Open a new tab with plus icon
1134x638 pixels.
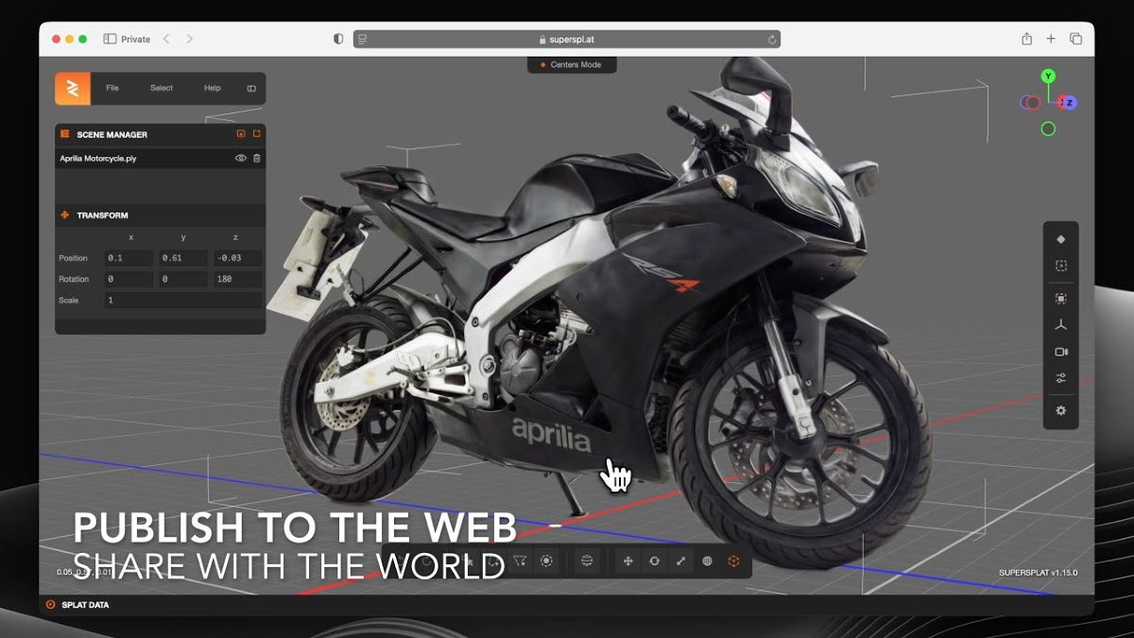click(1051, 39)
